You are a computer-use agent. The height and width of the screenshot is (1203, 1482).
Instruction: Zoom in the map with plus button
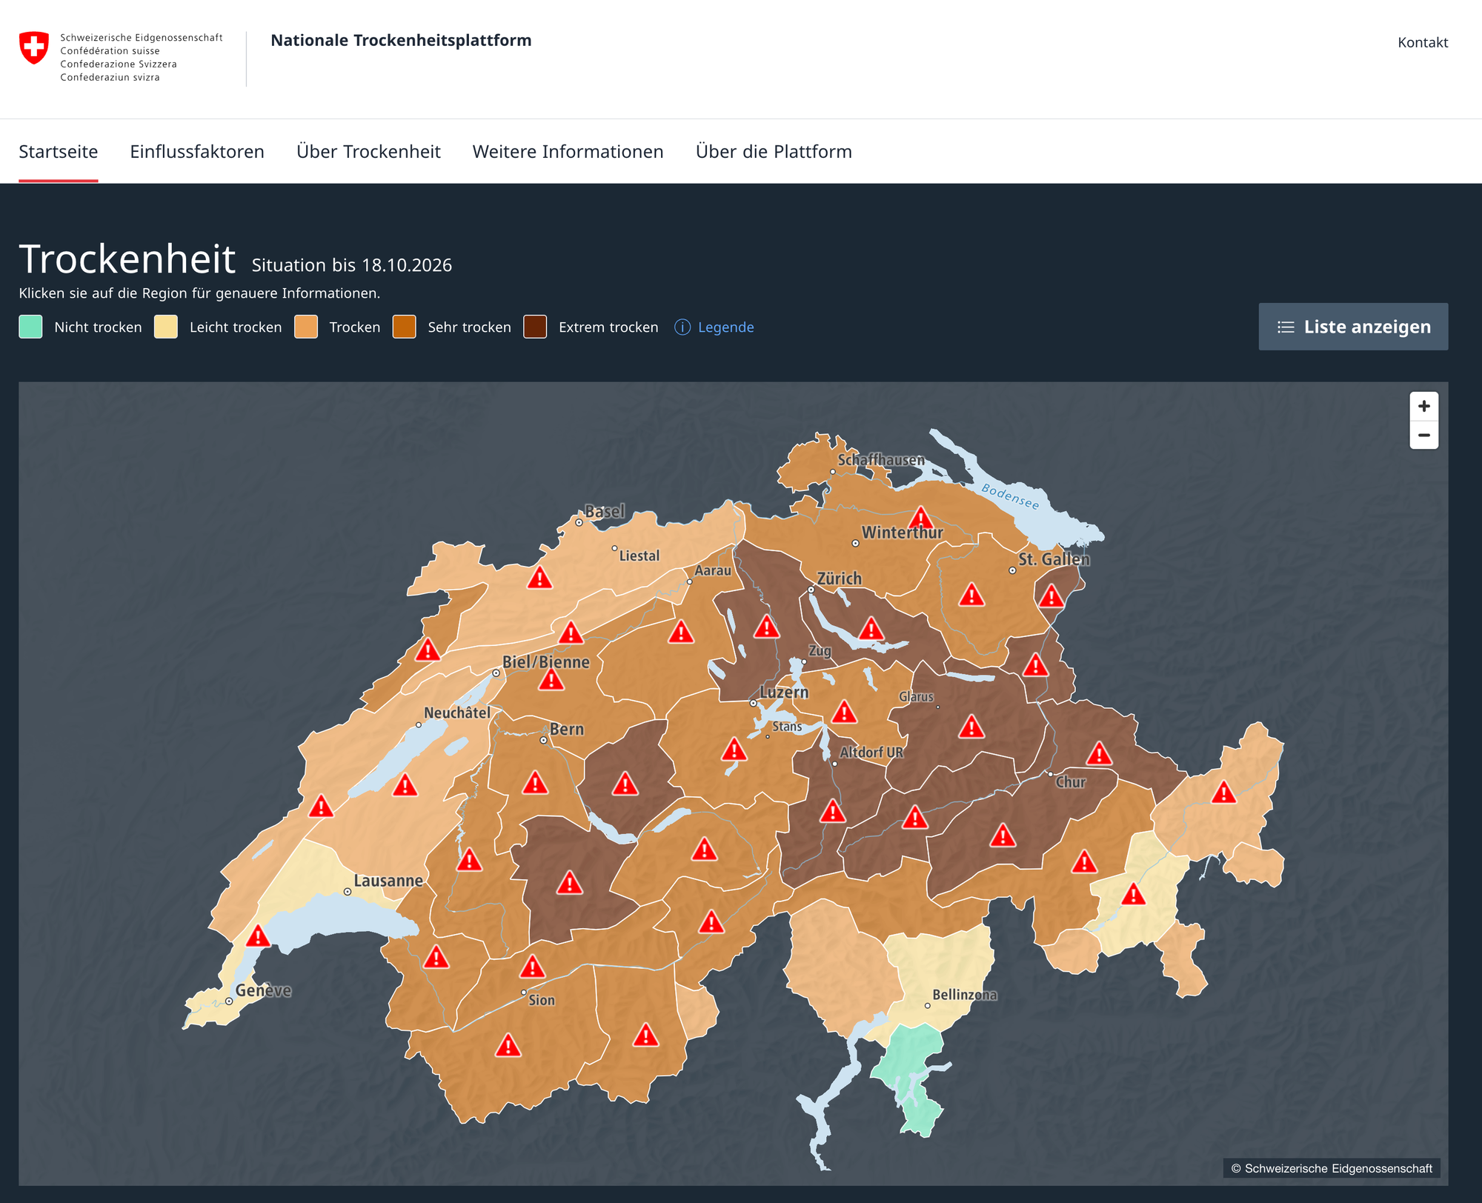tap(1423, 406)
